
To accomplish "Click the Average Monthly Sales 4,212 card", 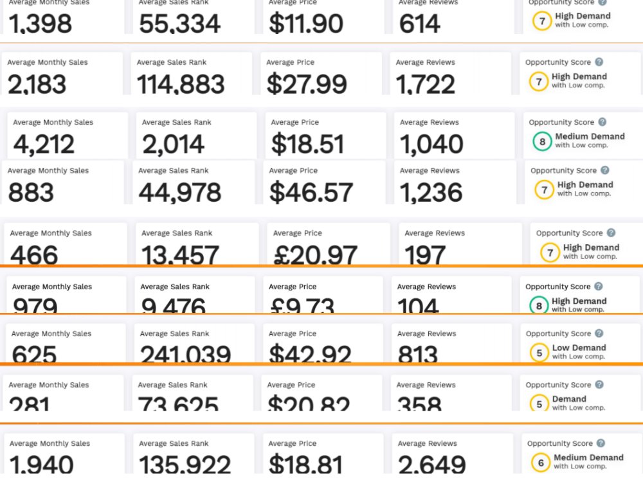I will 68,136.
